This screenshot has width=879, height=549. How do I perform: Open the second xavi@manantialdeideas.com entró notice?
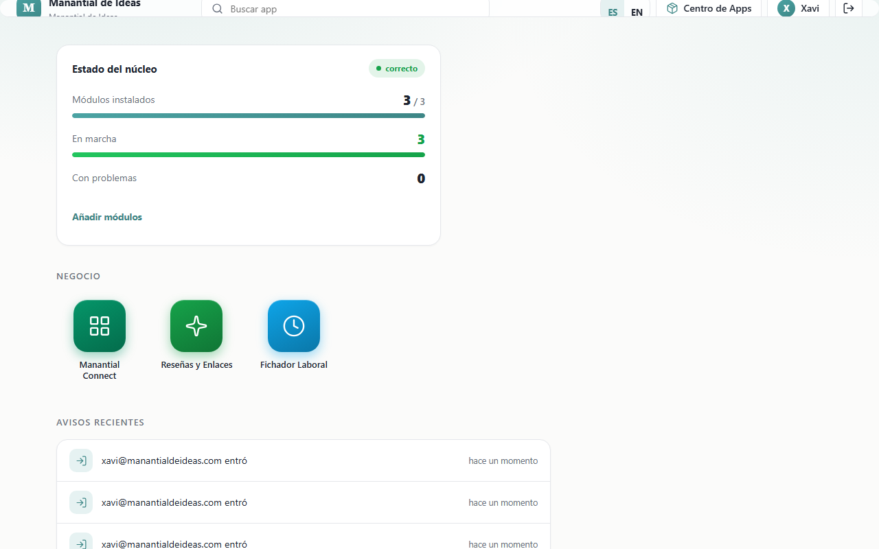(x=304, y=502)
